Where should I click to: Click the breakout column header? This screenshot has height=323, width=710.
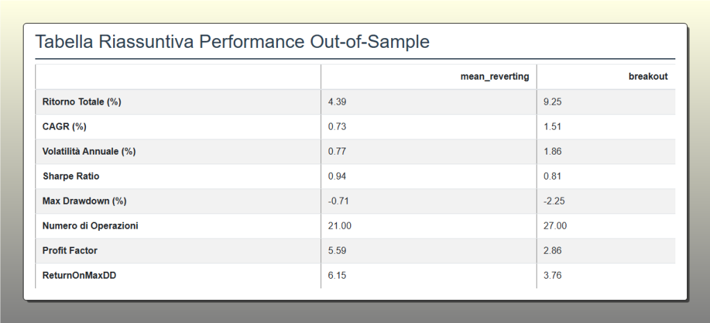(648, 76)
